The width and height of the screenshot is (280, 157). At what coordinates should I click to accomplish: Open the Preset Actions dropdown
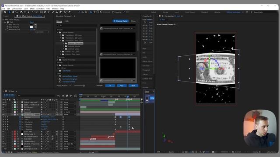click(64, 85)
